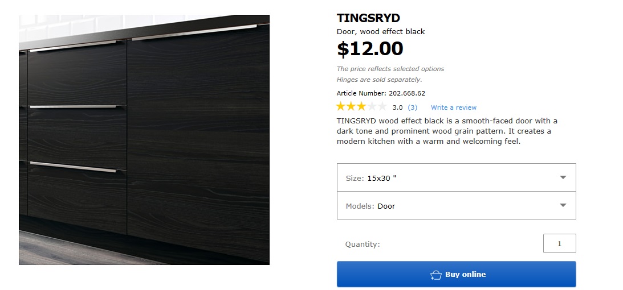Select the Size 15x30 combo box
This screenshot has height=290, width=623.
(456, 177)
